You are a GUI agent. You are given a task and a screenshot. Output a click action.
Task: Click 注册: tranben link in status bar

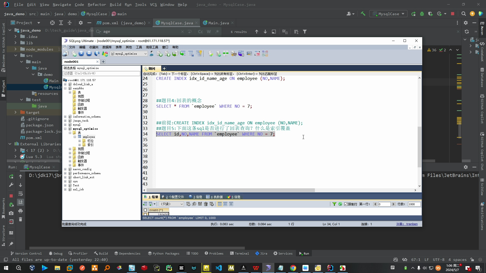(407, 224)
